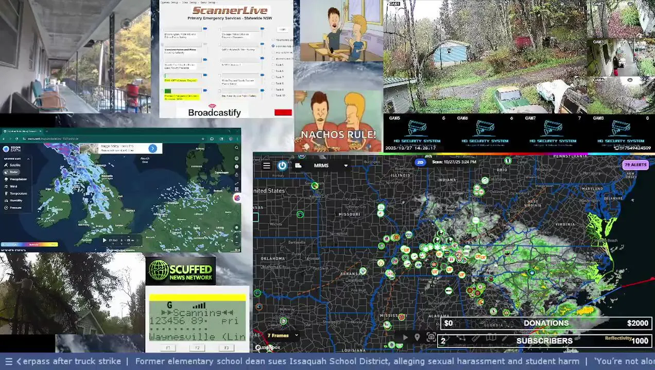Adjust volume slider for Primary Emergency Services channel
The image size is (655, 370).
coord(205,90)
